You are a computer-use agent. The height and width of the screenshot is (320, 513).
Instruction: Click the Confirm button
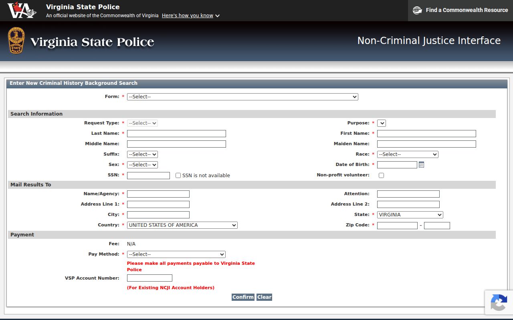pos(243,297)
